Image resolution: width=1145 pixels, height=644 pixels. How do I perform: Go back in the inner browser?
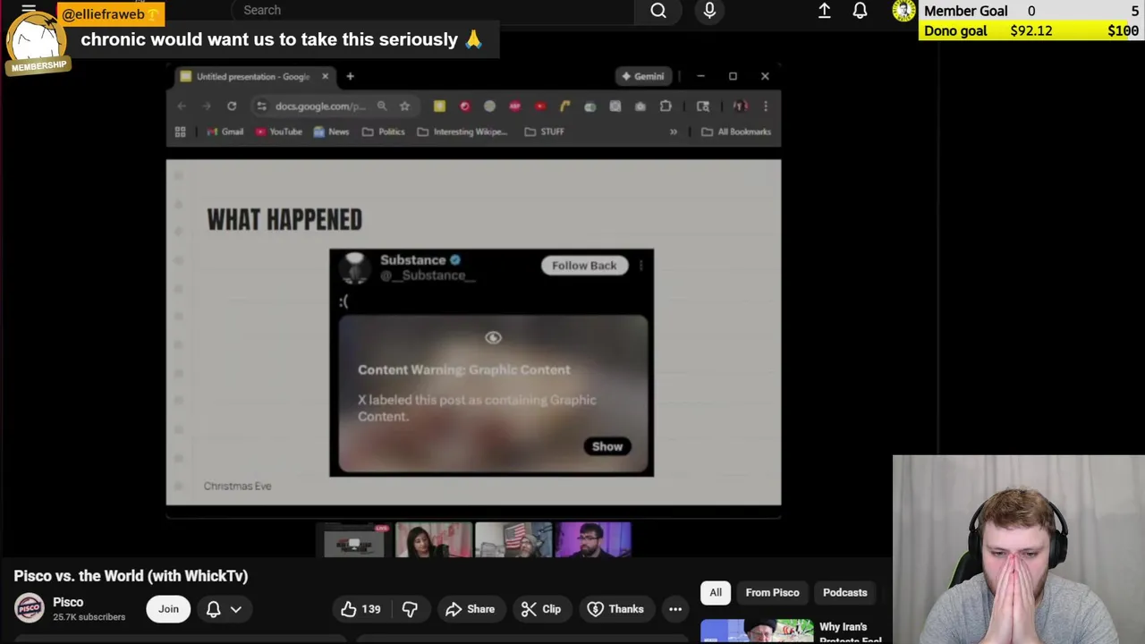182,106
